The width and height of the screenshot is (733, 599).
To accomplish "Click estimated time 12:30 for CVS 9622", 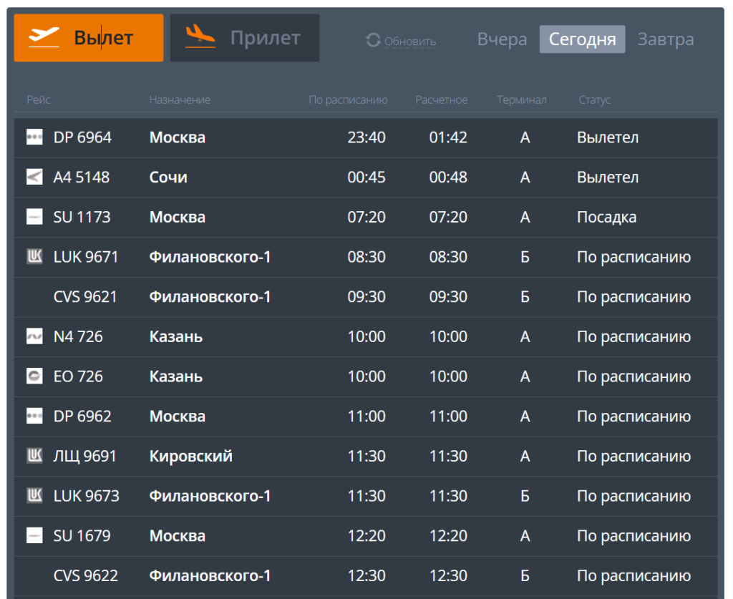I will pos(448,575).
